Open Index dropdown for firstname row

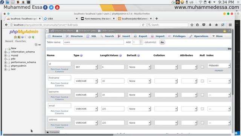pyautogui.click(x=219, y=81)
